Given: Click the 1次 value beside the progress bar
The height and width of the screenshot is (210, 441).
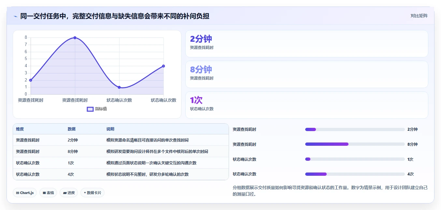Looking at the screenshot, I should coord(410,159).
